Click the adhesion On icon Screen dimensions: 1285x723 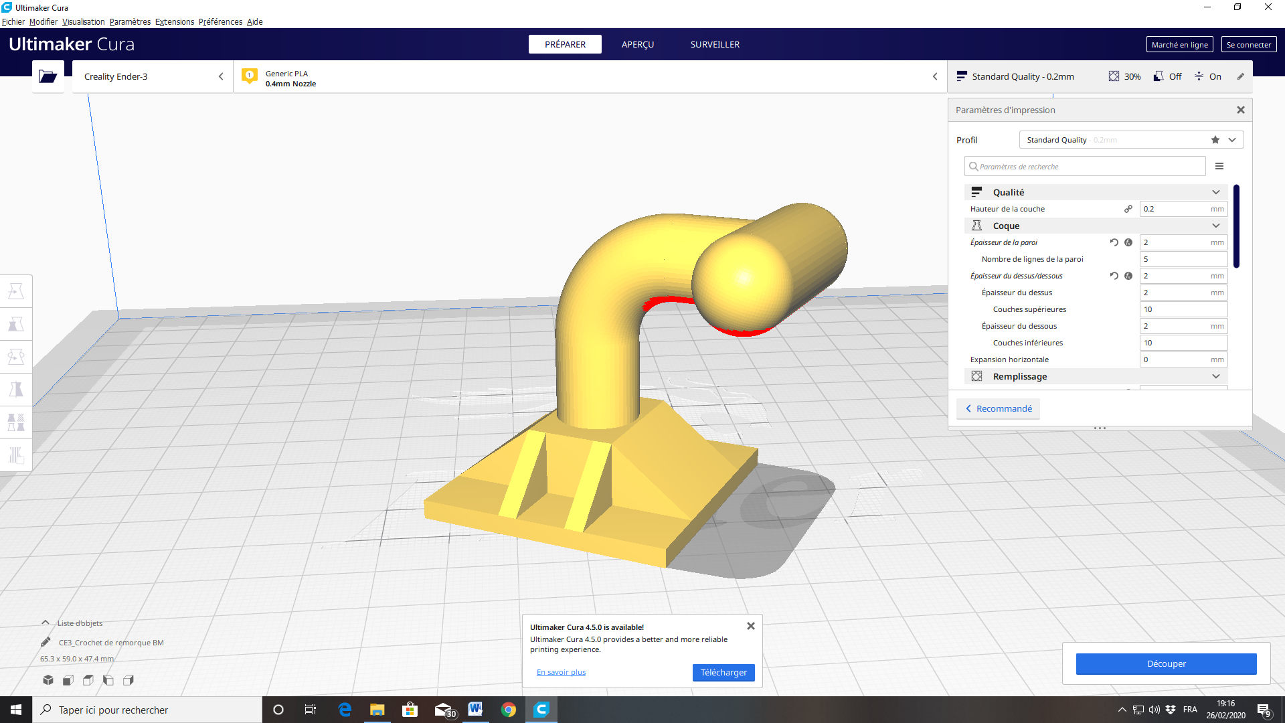tap(1199, 76)
